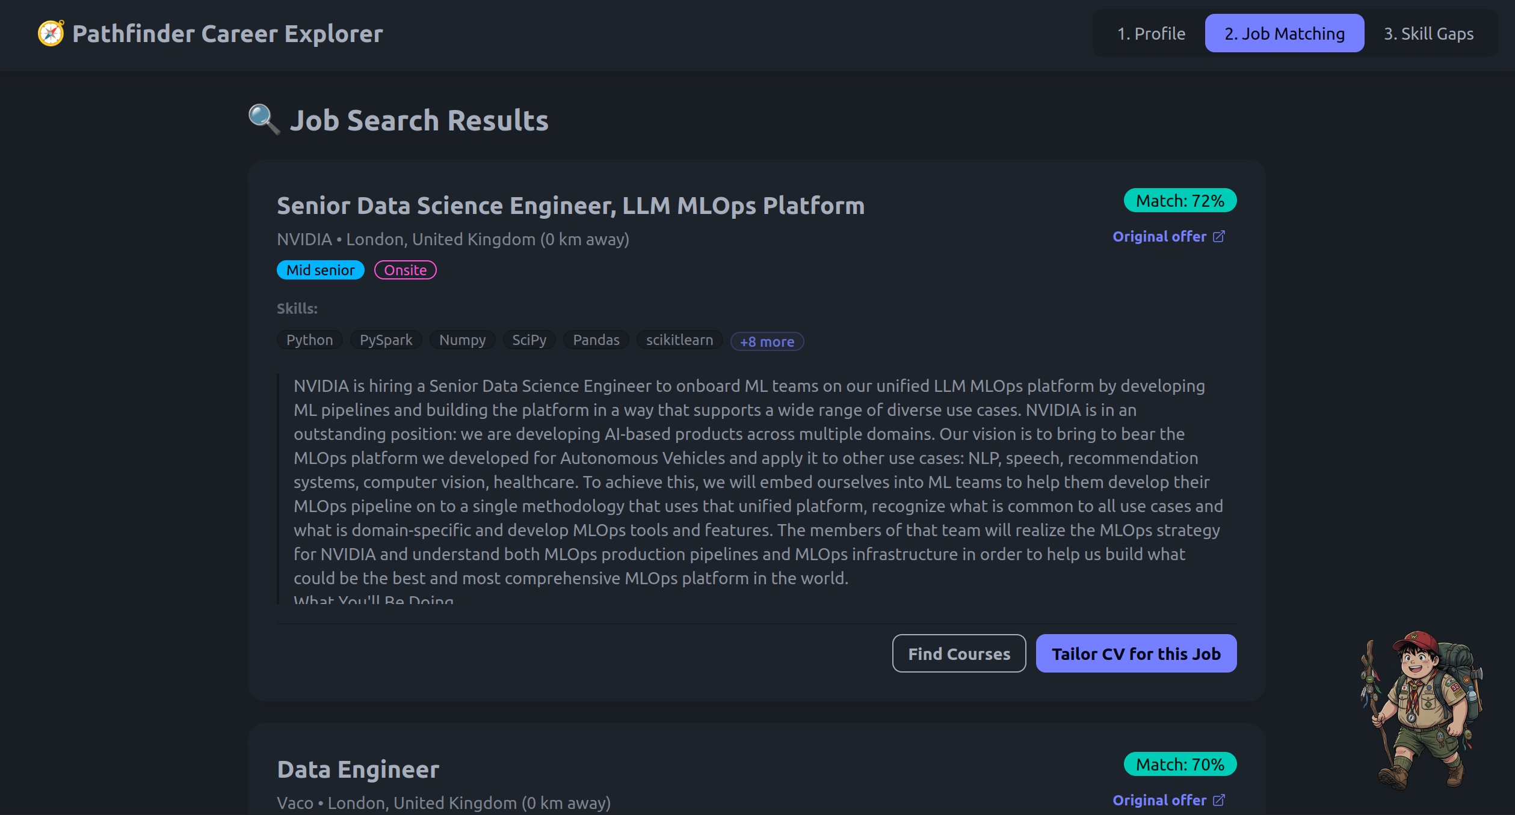Click the Python skill tag
1515x815 pixels.
click(309, 340)
